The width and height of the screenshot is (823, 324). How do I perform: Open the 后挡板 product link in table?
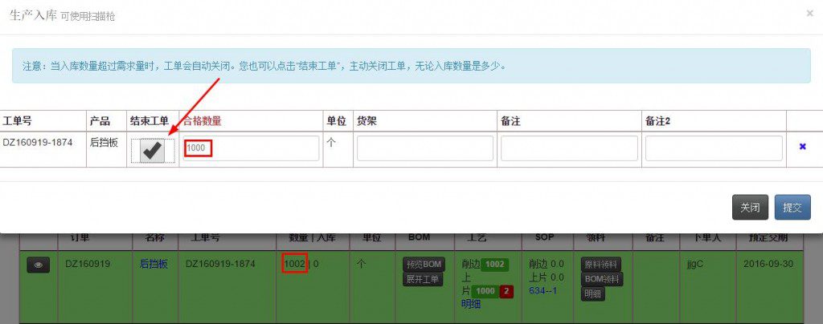154,263
